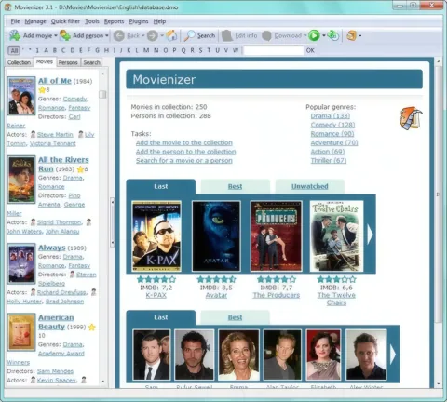This screenshot has width=447, height=402.
Task: Toggle the All alphabet filter button
Action: tap(14, 50)
